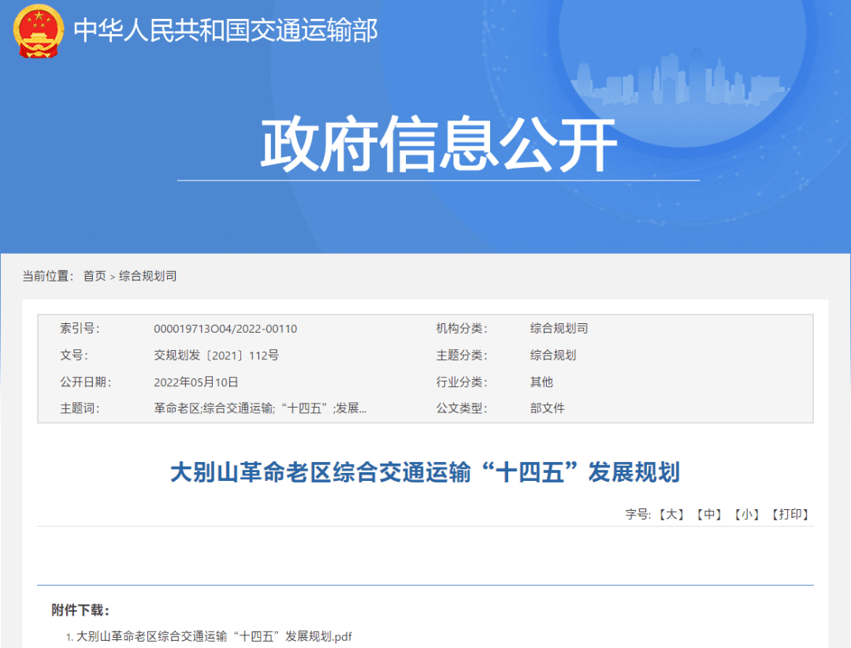Screen dimensions: 851x648
Task: Go to 首页 in the breadcrumb
Action: 95,276
